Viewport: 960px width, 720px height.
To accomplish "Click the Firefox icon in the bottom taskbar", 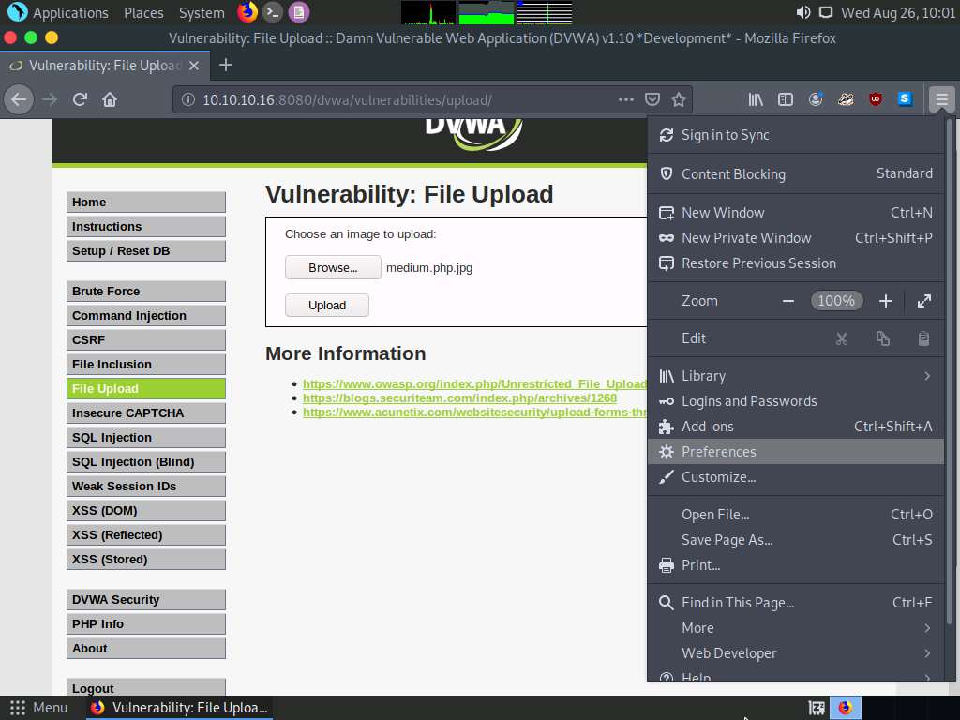I will pos(846,708).
